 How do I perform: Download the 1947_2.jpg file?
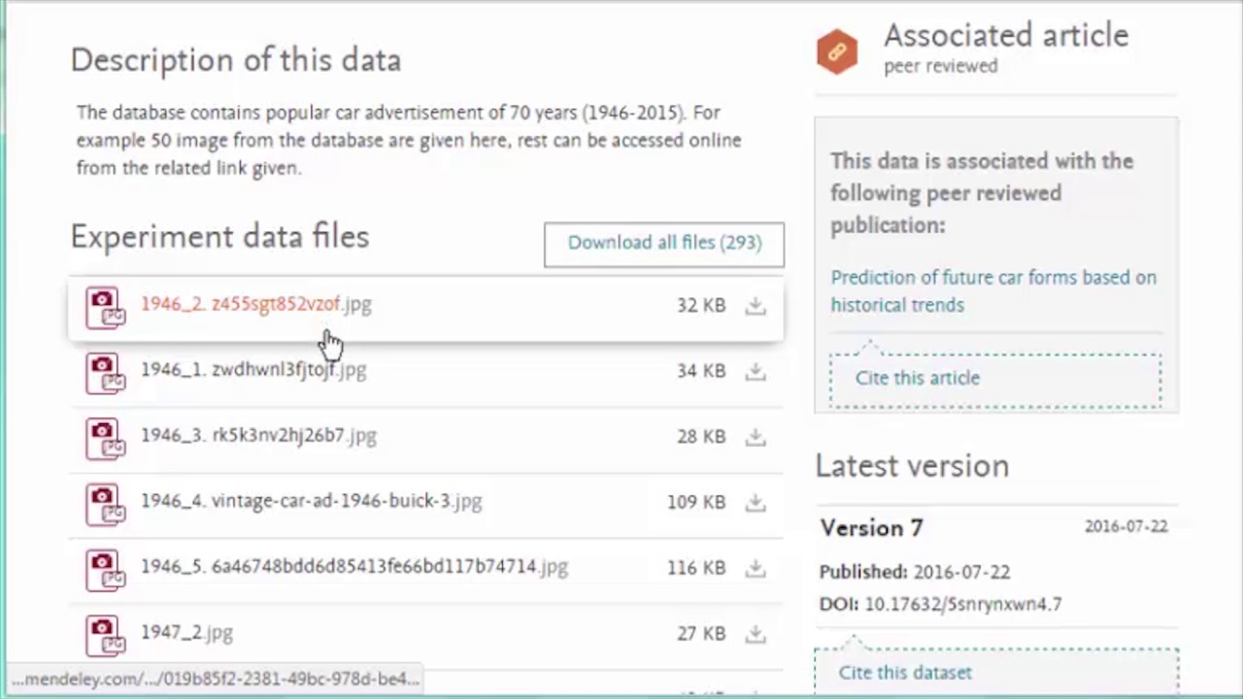click(755, 634)
